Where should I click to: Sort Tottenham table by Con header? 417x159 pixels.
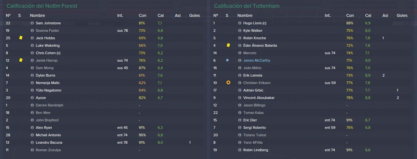[350, 16]
